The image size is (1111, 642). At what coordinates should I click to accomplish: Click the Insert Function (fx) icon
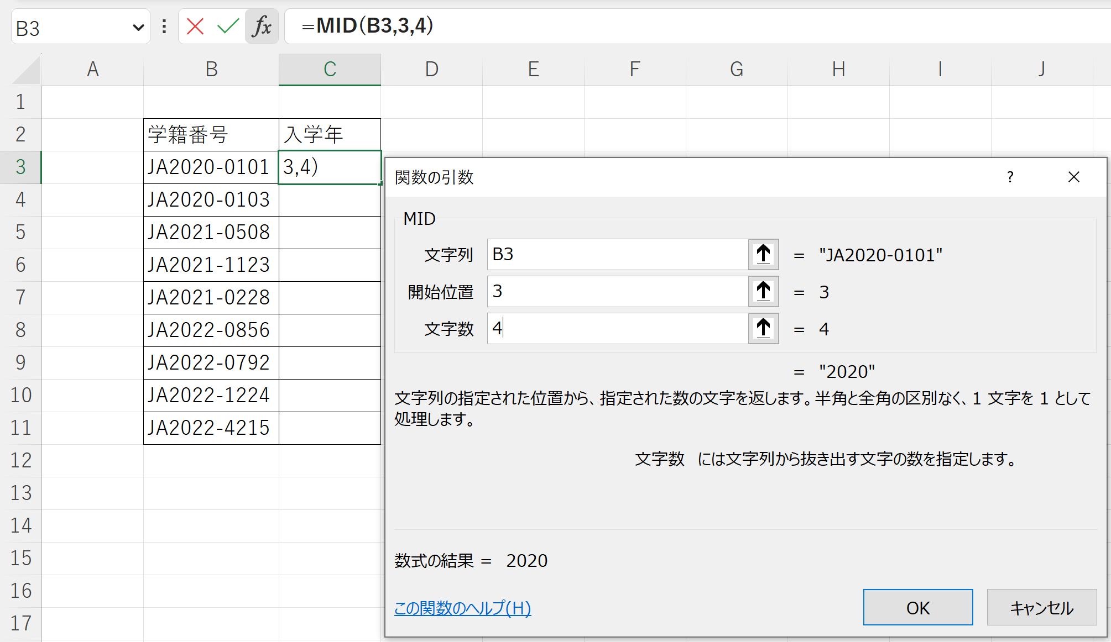(x=262, y=26)
